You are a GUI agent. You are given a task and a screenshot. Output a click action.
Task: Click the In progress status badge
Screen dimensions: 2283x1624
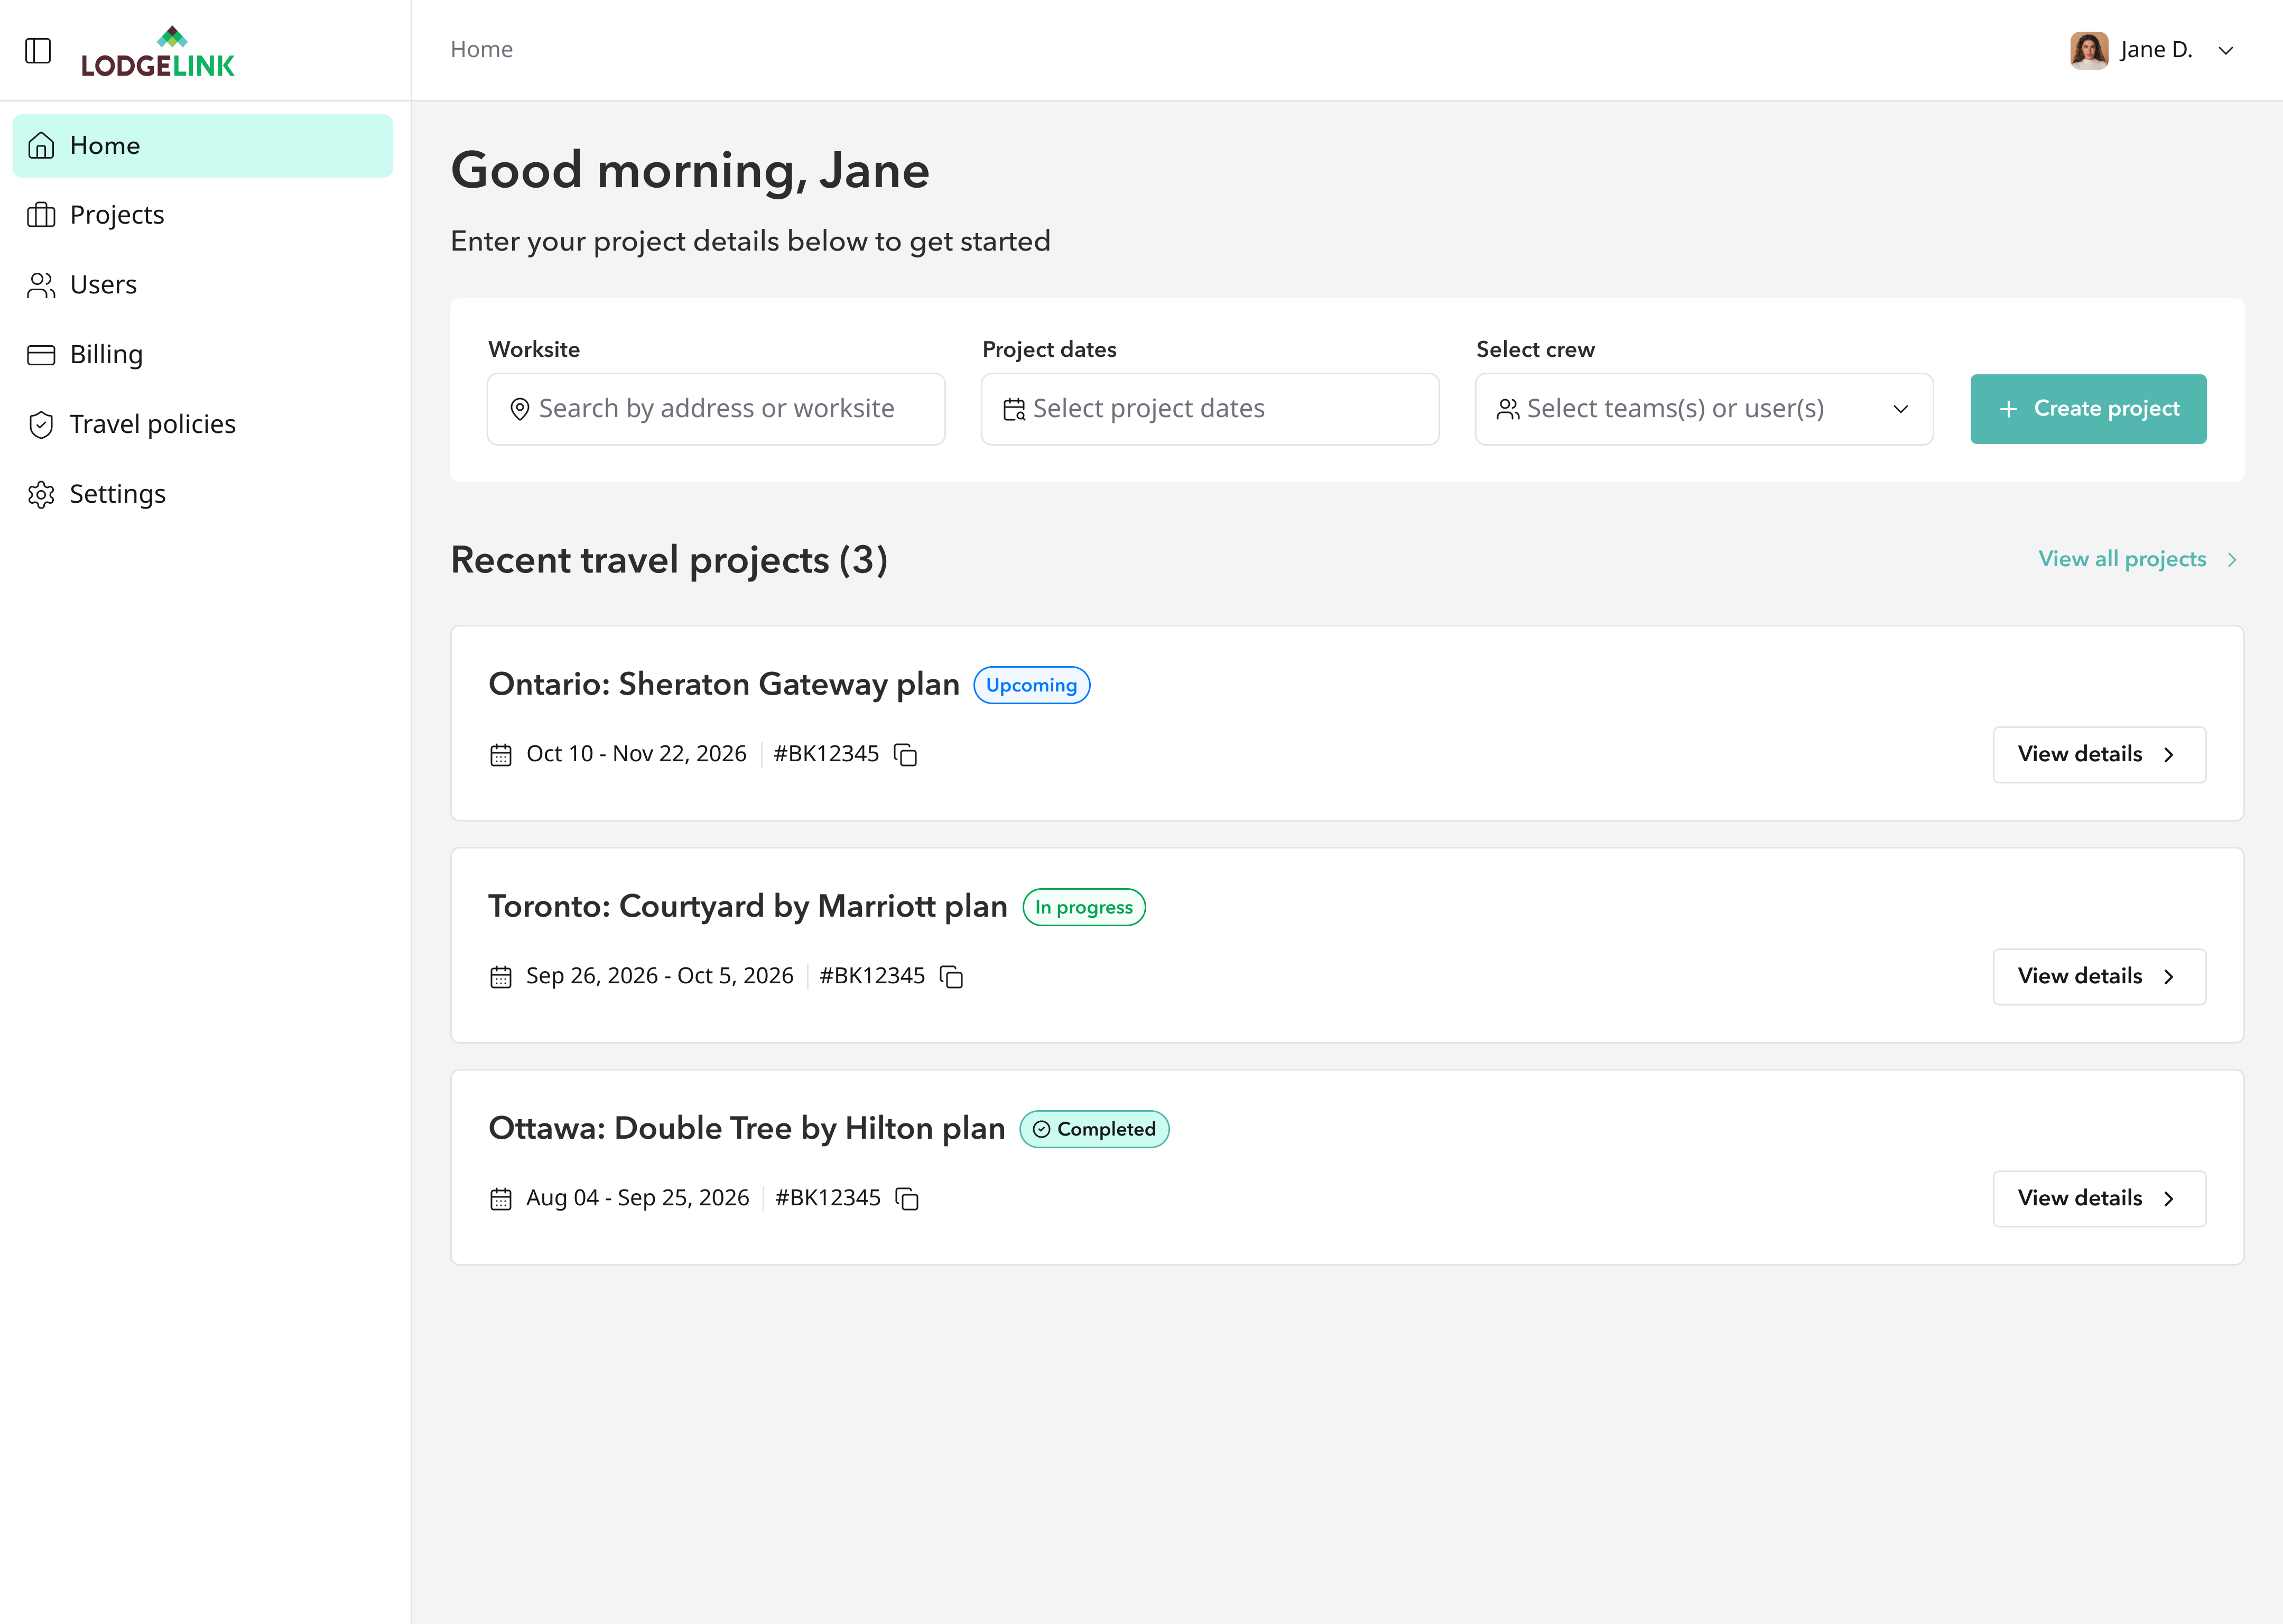pyautogui.click(x=1083, y=907)
